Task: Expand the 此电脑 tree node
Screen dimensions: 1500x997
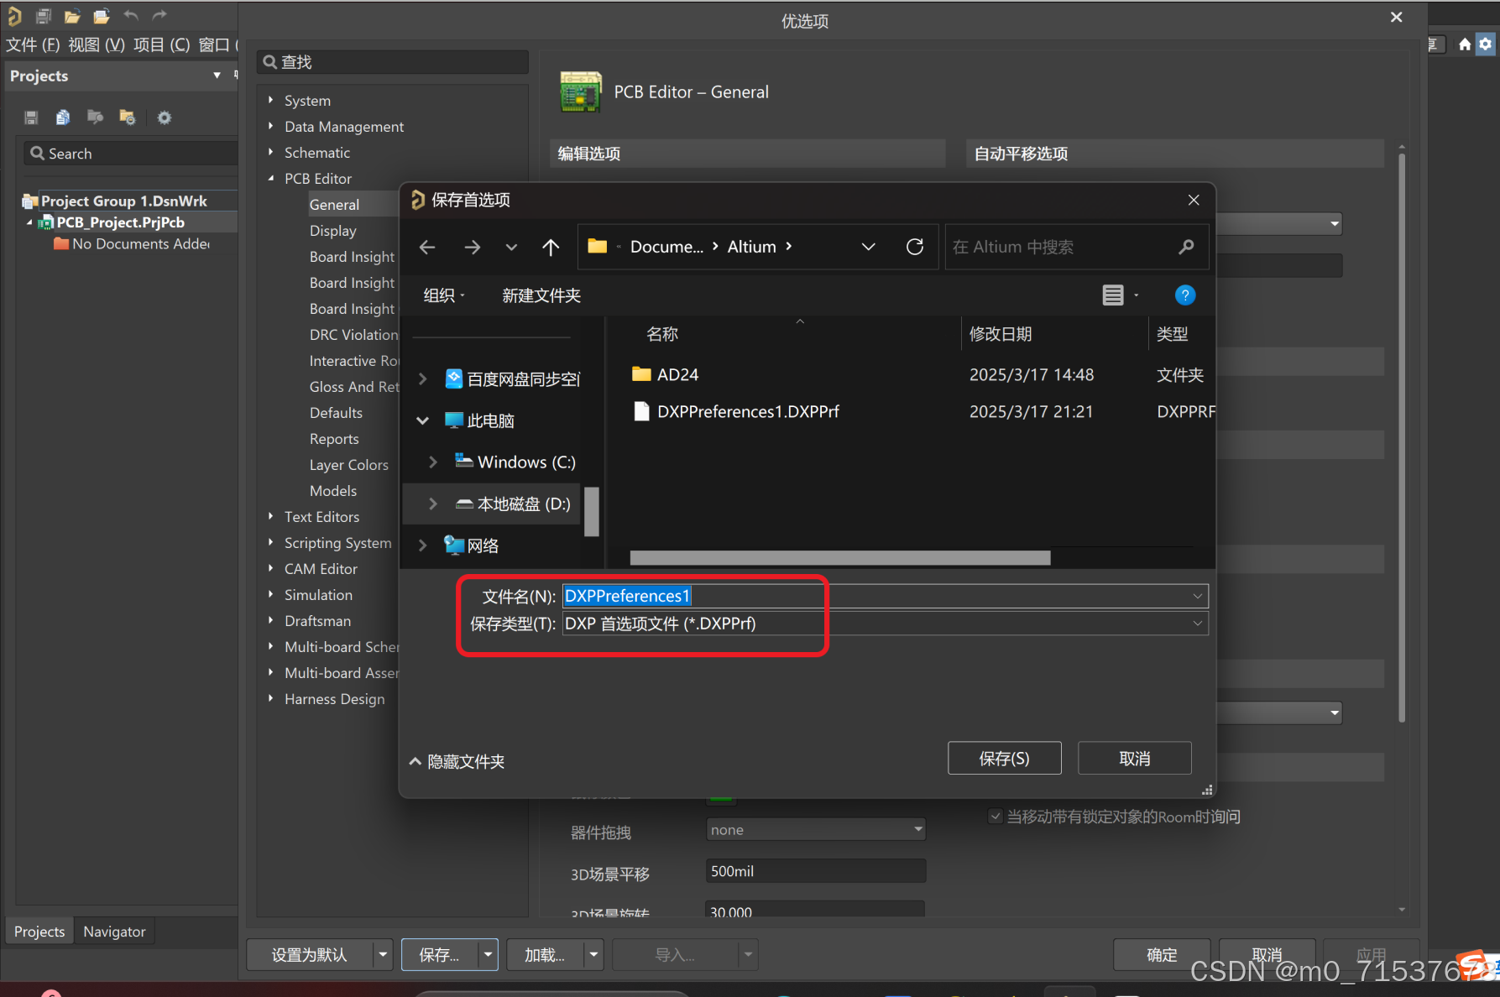Action: pyautogui.click(x=423, y=420)
